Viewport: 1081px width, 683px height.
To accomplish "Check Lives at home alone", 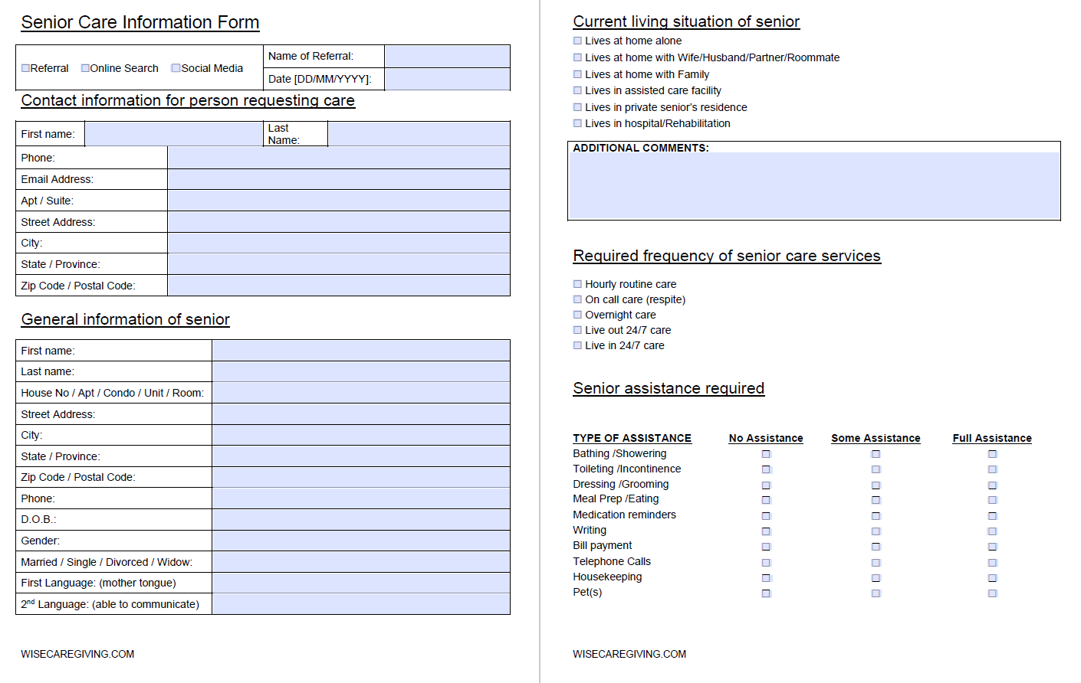I will [578, 41].
